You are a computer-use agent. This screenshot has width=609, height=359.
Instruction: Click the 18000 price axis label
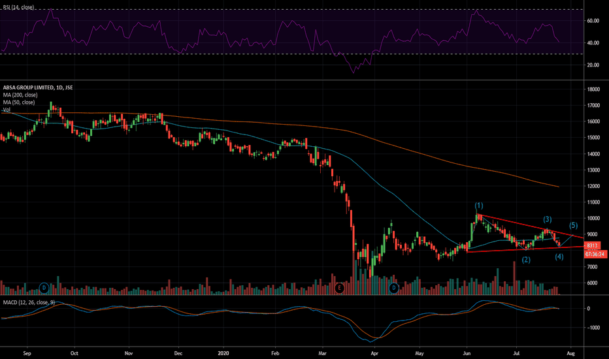coord(593,89)
